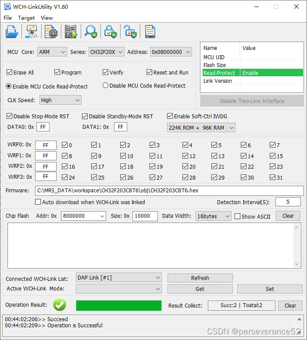Toggle the Reset and Run checkbox

pyautogui.click(x=149, y=72)
